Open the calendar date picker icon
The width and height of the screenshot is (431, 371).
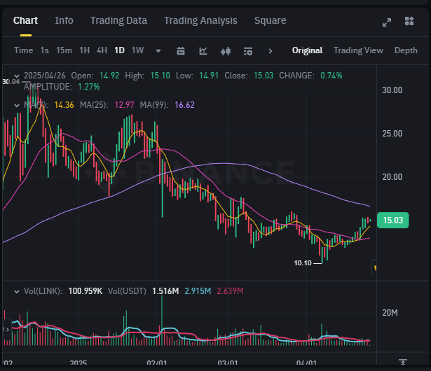(x=181, y=51)
